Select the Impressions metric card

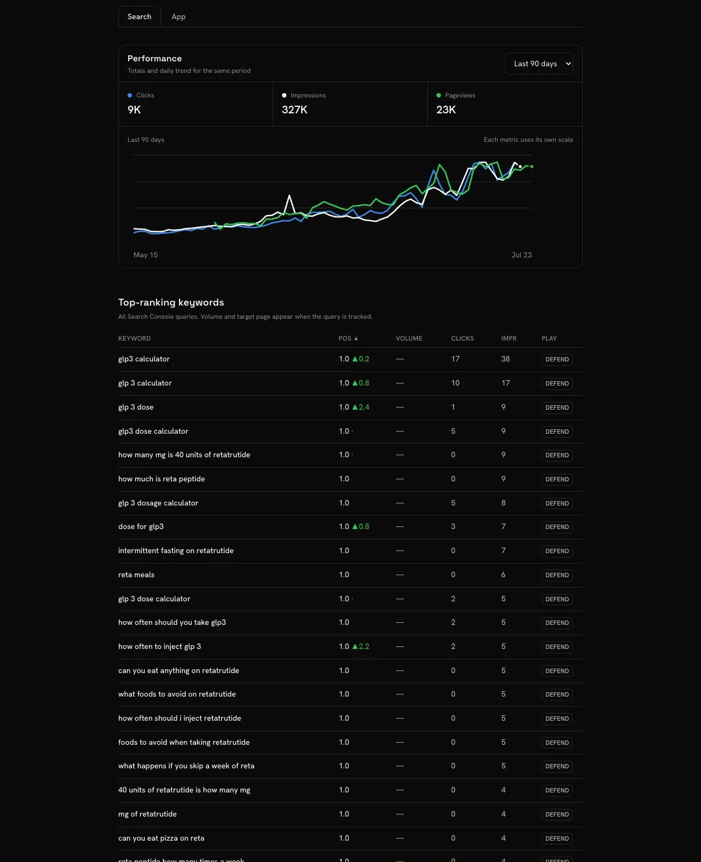350,104
